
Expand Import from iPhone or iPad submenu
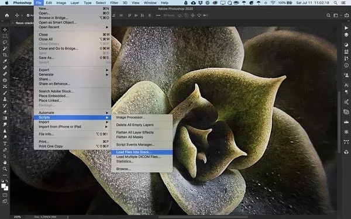[x=73, y=127]
